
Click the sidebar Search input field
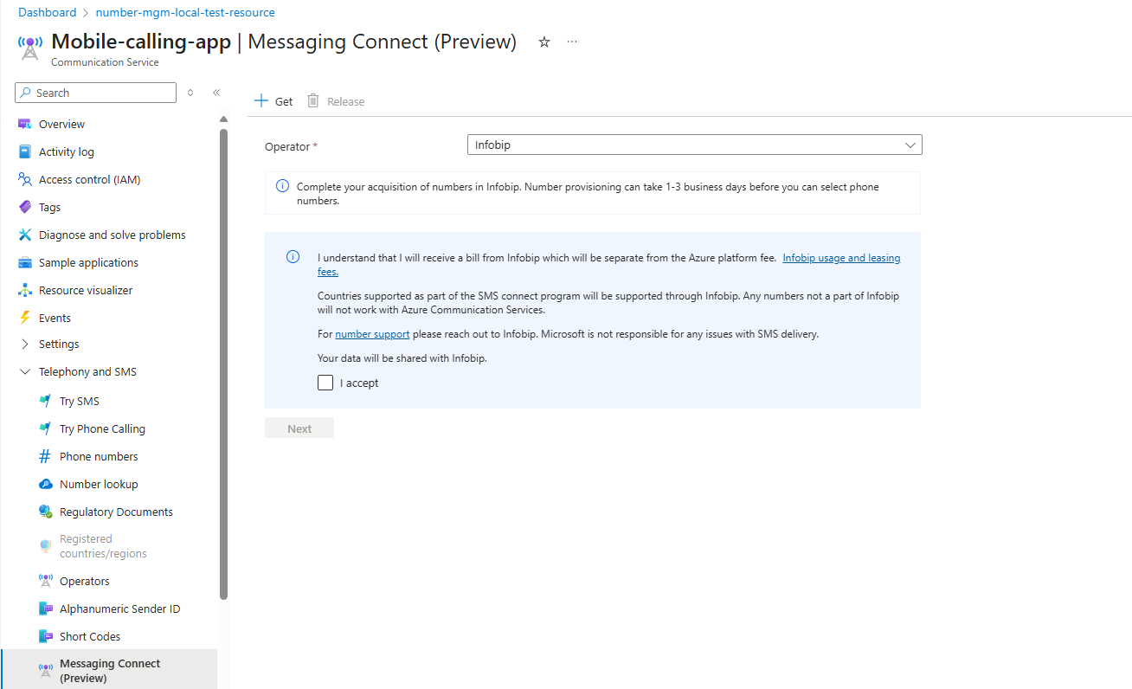point(96,93)
